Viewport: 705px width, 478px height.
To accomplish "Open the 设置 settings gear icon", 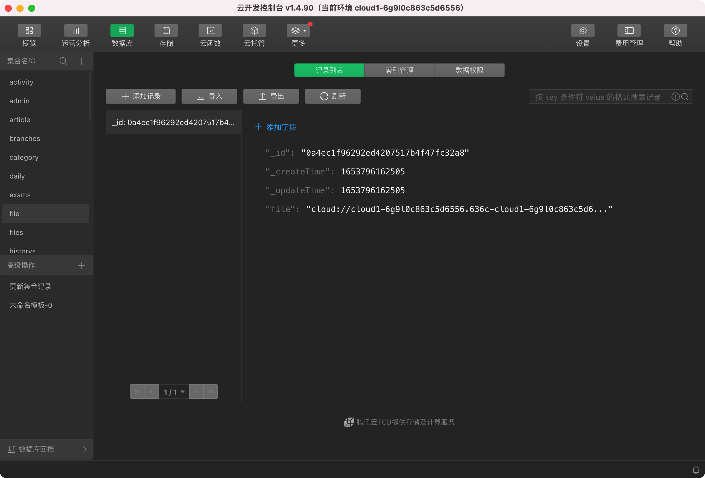I will [x=583, y=31].
